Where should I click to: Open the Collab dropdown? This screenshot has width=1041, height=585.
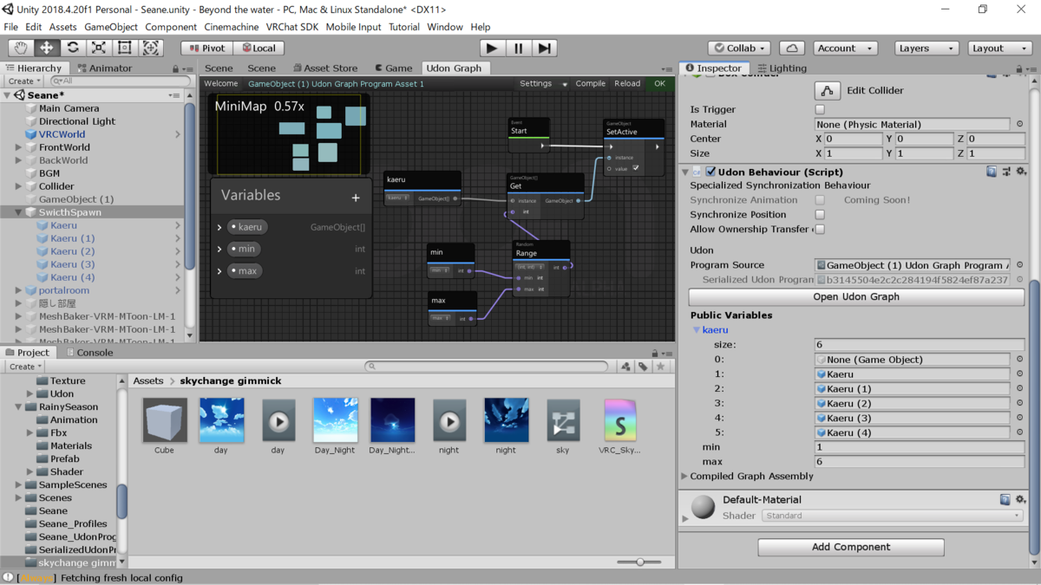739,48
